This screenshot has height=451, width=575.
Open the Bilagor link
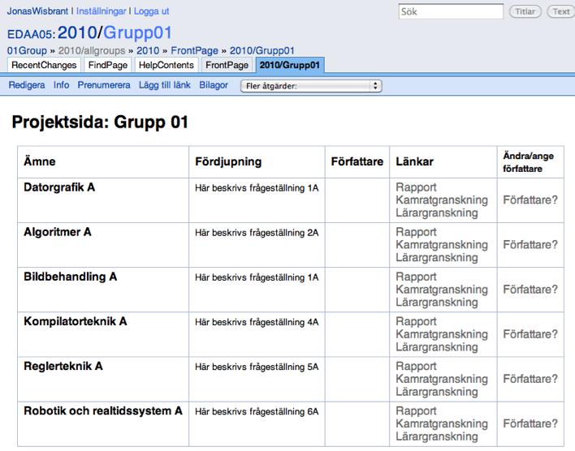[x=214, y=85]
